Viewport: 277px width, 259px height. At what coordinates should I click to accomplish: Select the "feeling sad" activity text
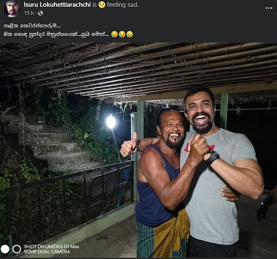[123, 5]
